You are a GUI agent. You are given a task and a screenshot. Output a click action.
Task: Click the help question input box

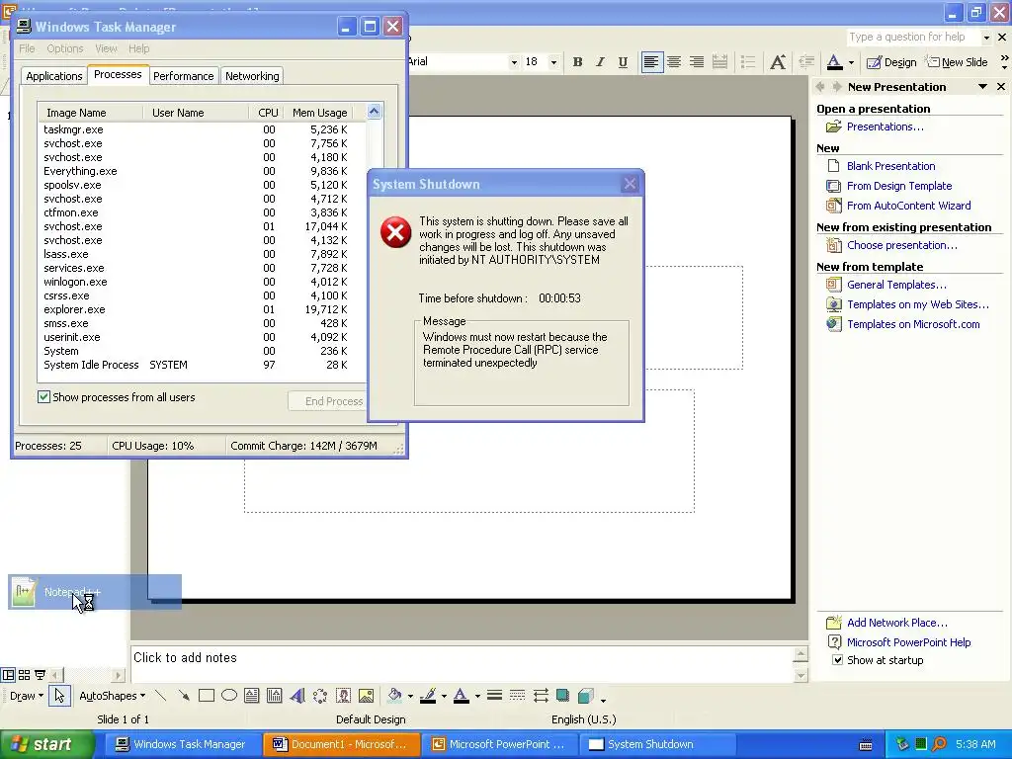(x=912, y=37)
